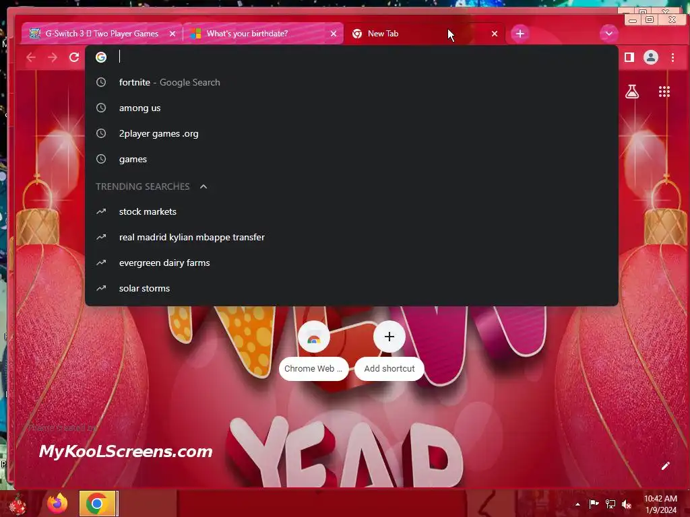Open a new tab with plus button
Viewport: 690px width, 517px height.
[x=520, y=34]
